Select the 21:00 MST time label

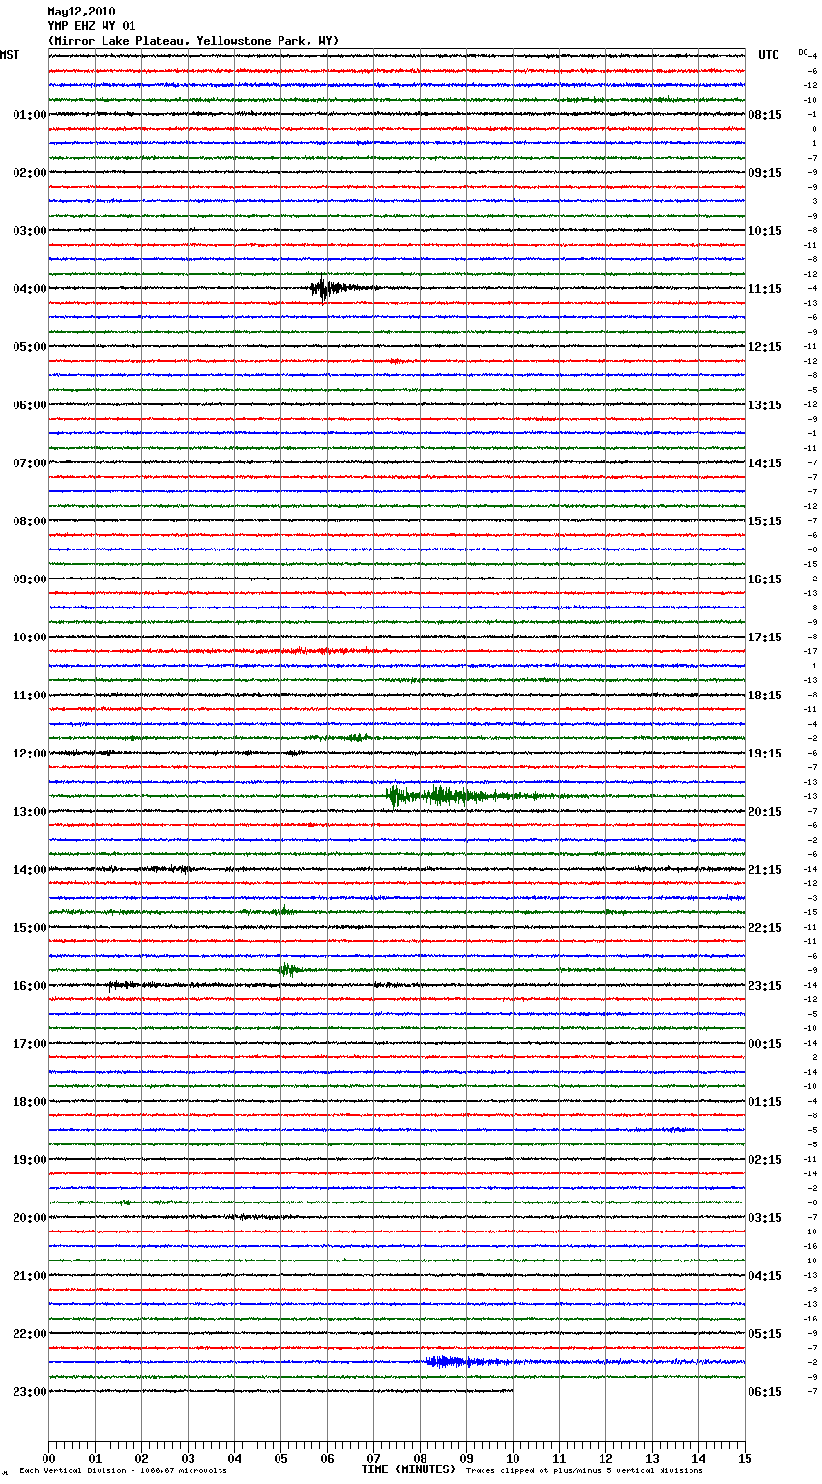29,1276
